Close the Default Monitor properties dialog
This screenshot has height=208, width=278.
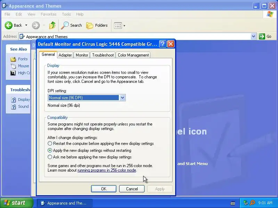point(171,44)
